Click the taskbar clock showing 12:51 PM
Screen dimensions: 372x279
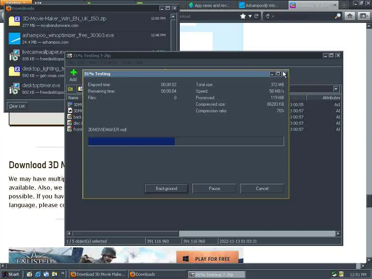click(358, 275)
